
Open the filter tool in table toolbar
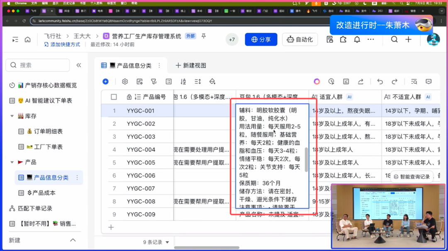(154, 82)
